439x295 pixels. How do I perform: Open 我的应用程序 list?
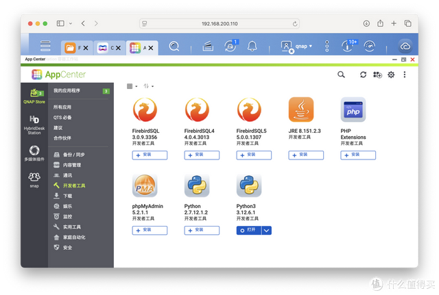67,90
